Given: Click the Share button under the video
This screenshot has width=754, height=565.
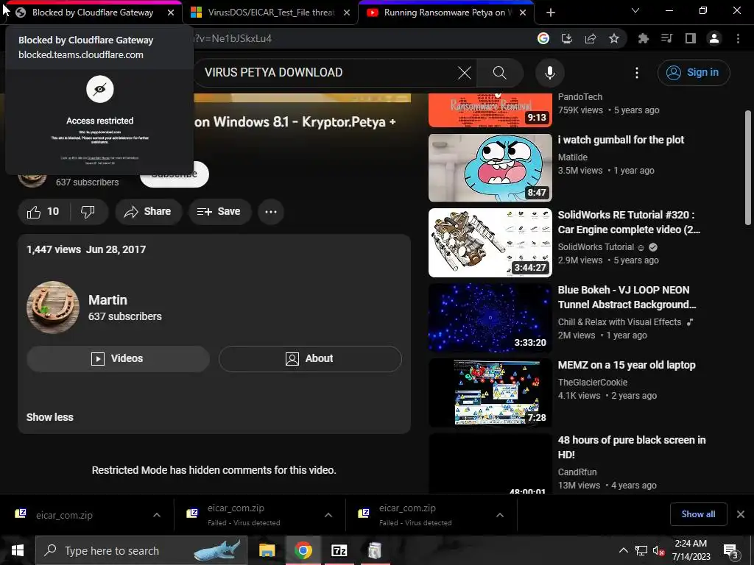Looking at the screenshot, I should coord(148,211).
